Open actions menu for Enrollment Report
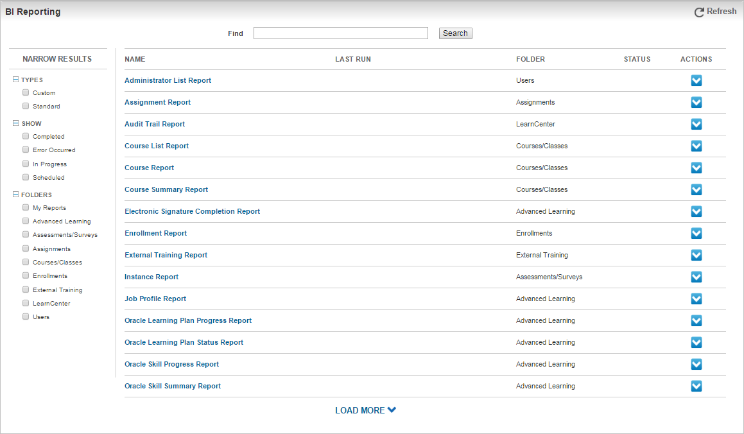Image resolution: width=744 pixels, height=434 pixels. (696, 233)
